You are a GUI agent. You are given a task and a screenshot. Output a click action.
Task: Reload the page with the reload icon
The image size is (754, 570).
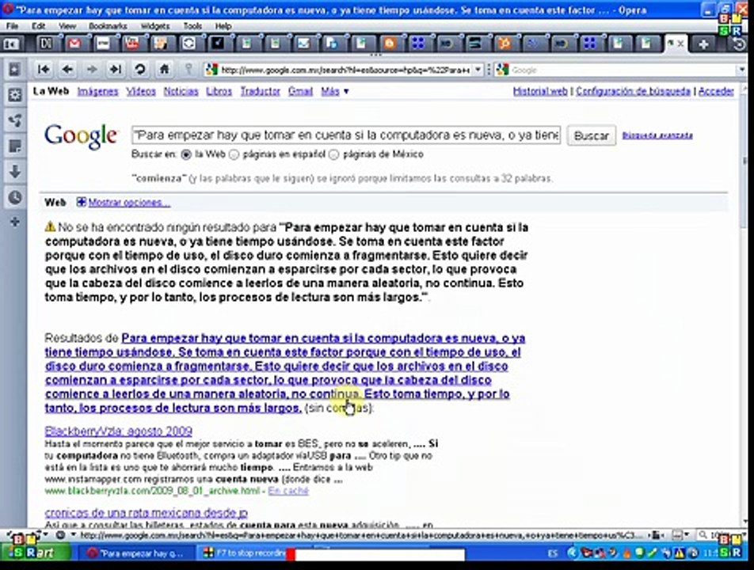point(140,70)
